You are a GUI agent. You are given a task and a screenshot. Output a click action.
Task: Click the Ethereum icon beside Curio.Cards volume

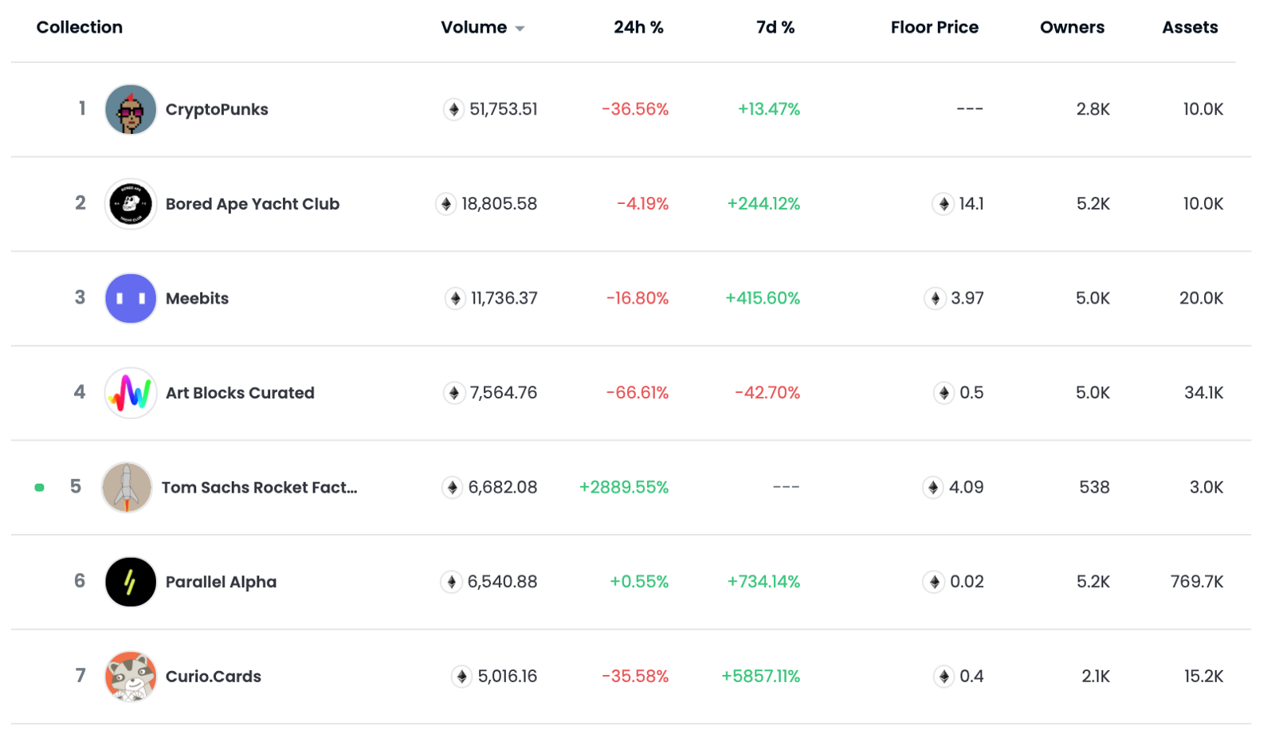461,676
